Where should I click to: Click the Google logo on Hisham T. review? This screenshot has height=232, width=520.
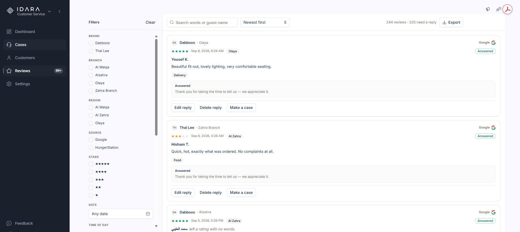pos(494,128)
